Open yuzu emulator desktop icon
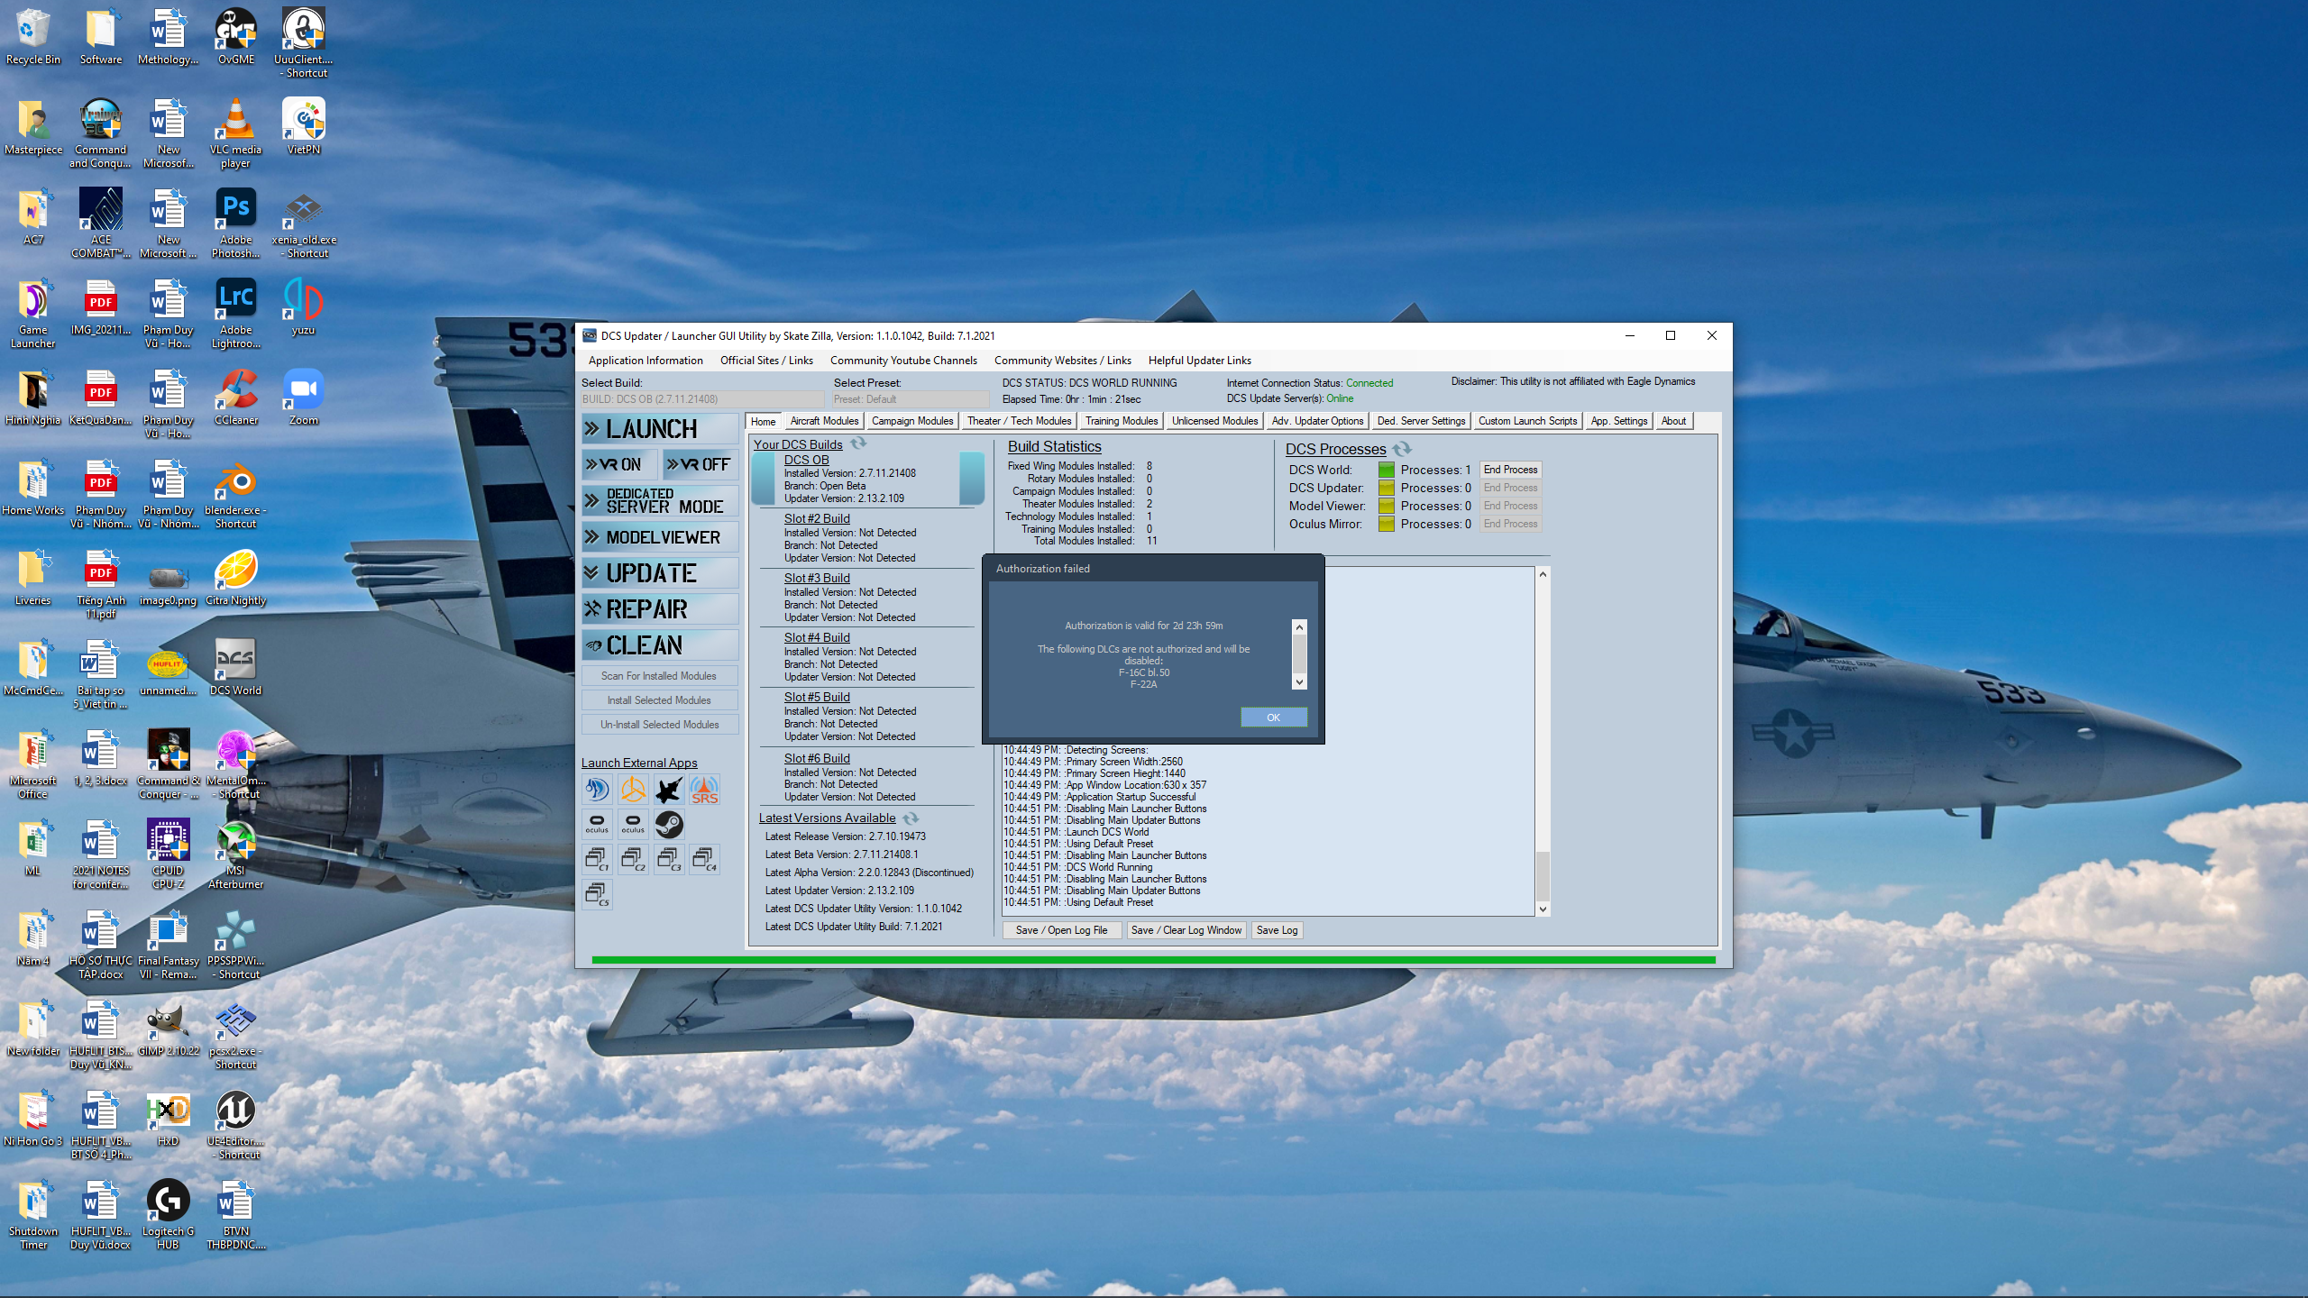 coord(303,306)
